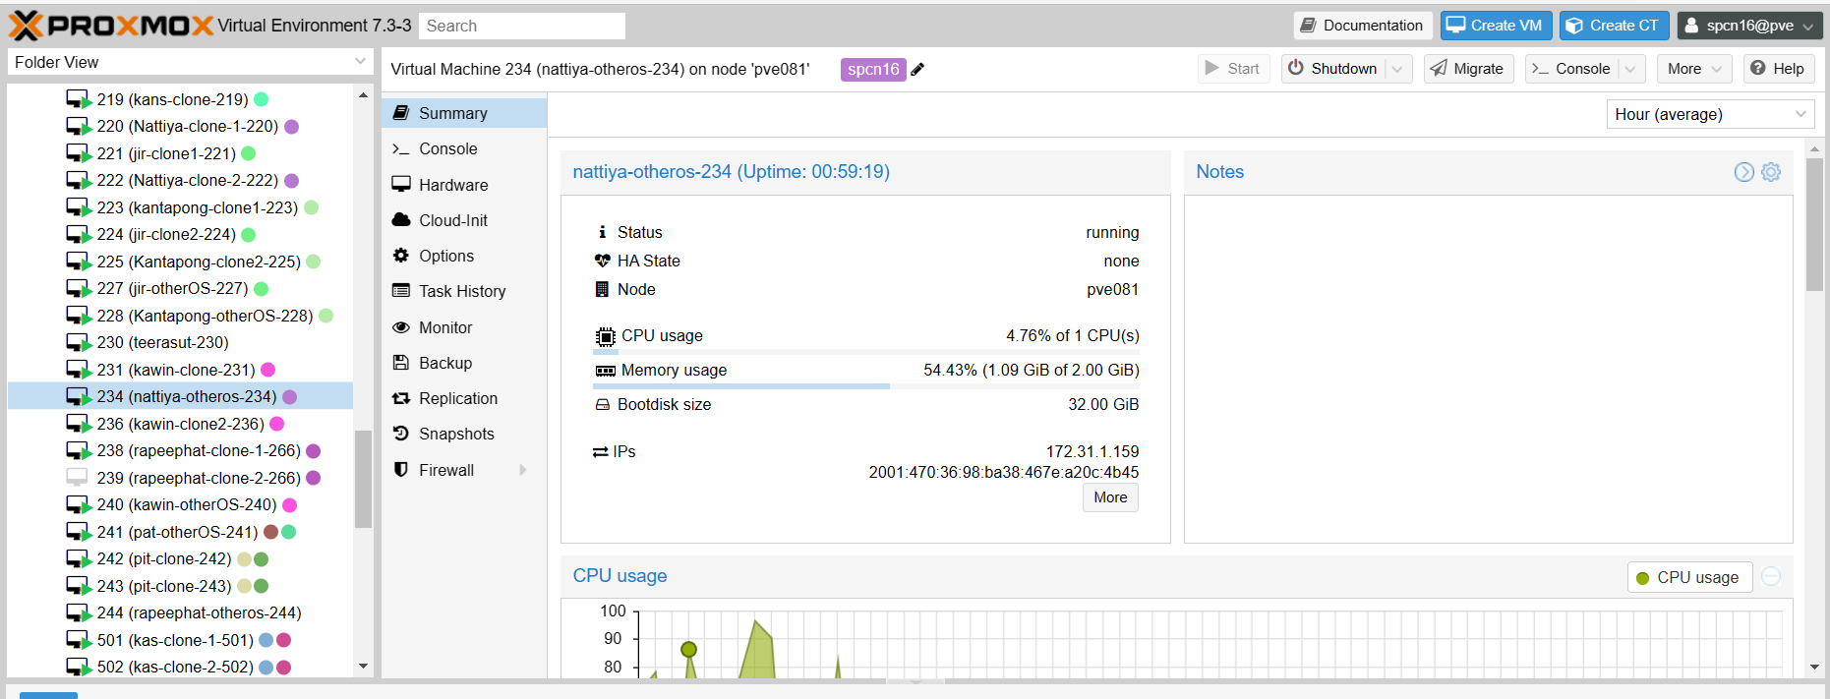This screenshot has height=699, width=1830.
Task: Click the spcn16 tag label
Action: [x=873, y=69]
